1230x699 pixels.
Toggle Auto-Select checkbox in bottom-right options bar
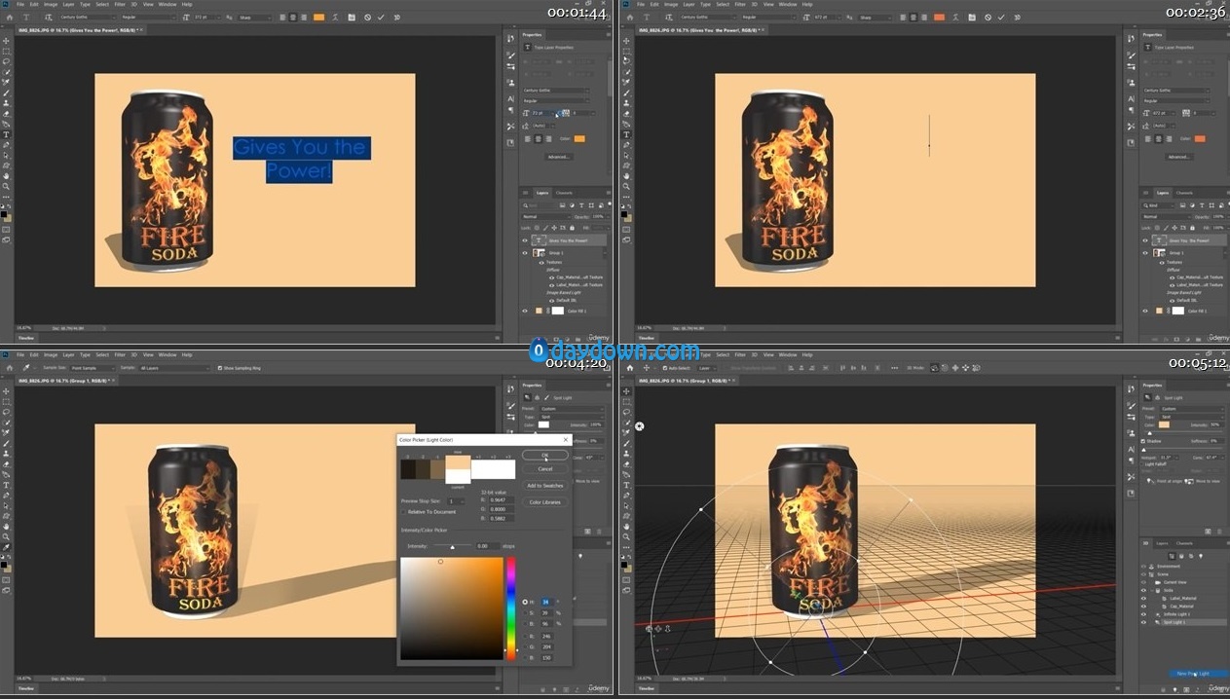(x=665, y=368)
